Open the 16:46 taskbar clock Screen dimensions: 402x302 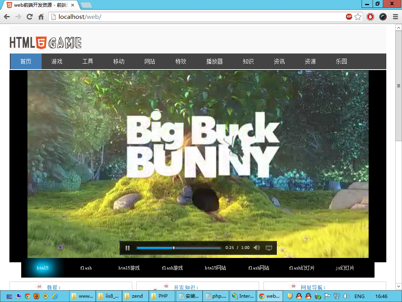(x=381, y=296)
